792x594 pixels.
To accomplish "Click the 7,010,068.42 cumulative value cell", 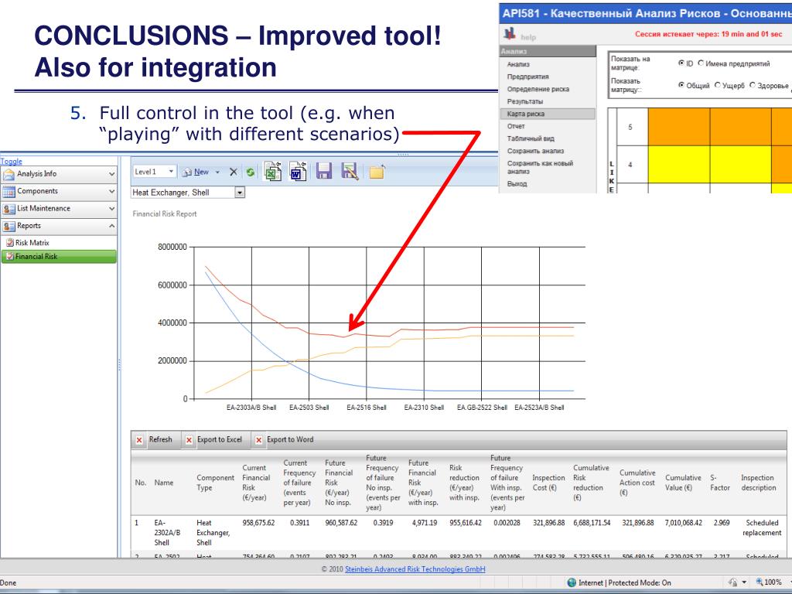I will [683, 523].
